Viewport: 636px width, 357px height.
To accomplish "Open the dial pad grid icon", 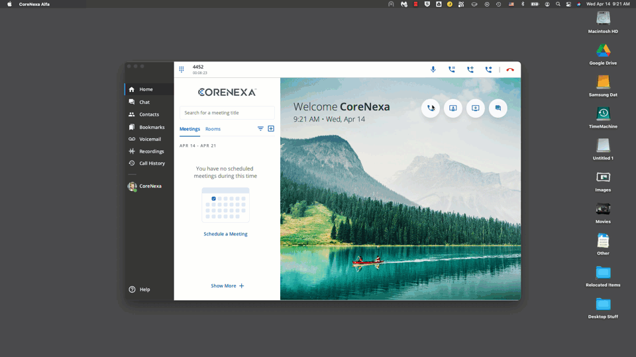I will click(x=182, y=69).
